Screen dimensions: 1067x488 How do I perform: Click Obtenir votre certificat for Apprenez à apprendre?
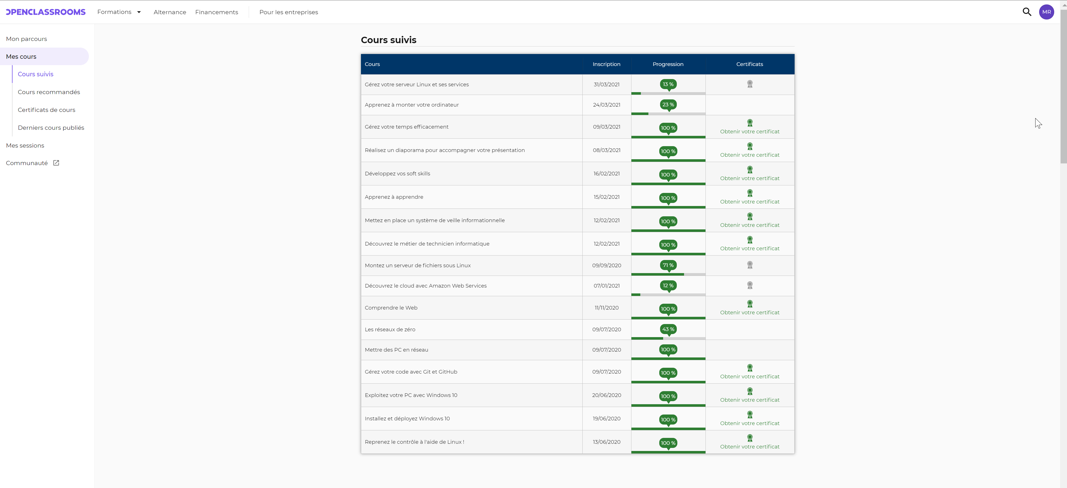[x=749, y=202]
